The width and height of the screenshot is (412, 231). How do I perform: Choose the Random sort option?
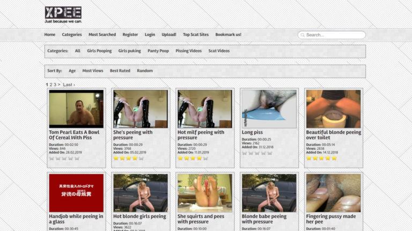tap(145, 71)
